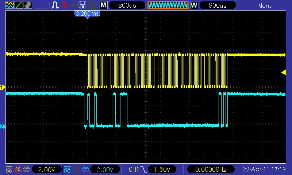
Task: Click the 3.200ms horizontal trigger position marker
Action: point(87,14)
